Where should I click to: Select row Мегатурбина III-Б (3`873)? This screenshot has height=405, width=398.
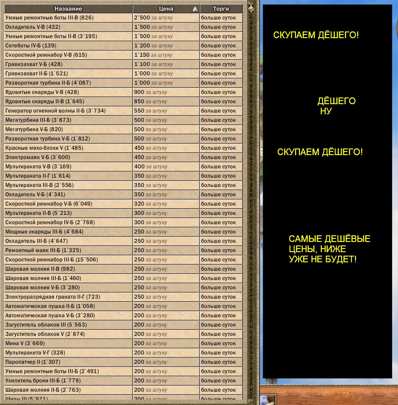123,120
